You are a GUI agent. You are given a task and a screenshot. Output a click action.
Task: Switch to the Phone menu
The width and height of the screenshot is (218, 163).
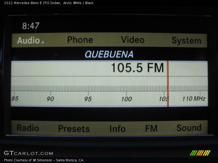[80, 40]
